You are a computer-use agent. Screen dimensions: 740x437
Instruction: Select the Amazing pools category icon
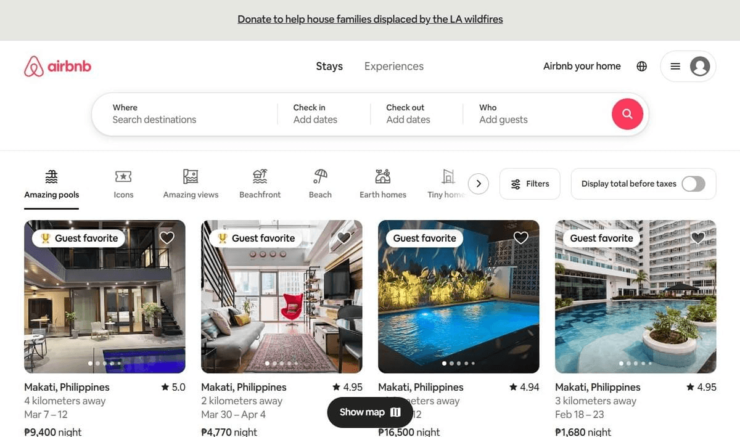(x=51, y=182)
